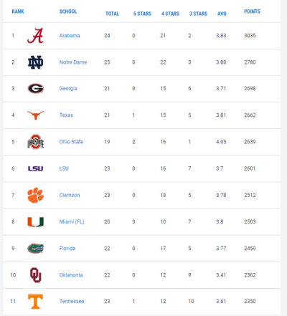
Task: Click the Tennessee school link
Action: 72,302
